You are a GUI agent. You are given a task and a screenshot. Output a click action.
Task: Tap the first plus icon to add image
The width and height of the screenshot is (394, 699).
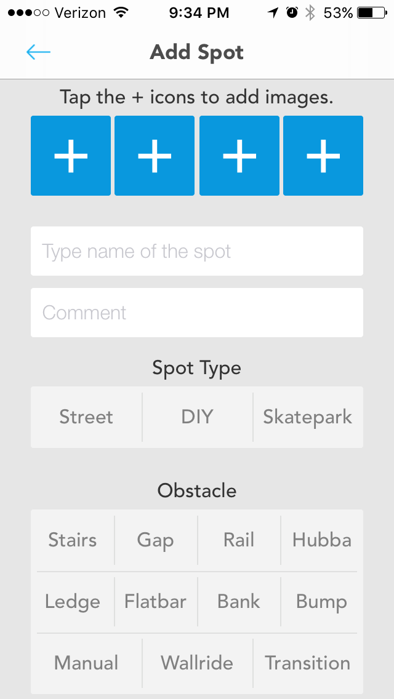(x=71, y=156)
